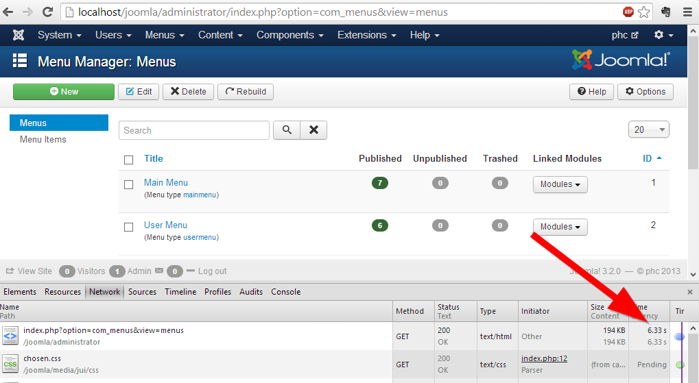The height and width of the screenshot is (383, 699).
Task: Open the Help dropdown in the navbar
Action: tap(425, 35)
